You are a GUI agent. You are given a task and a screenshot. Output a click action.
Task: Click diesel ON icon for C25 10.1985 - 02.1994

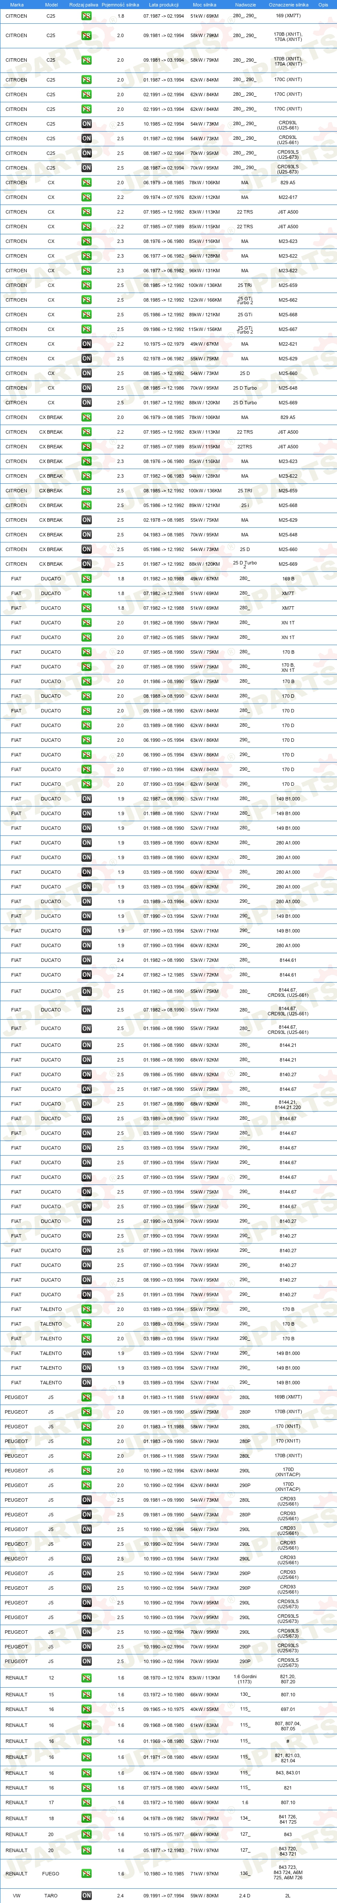click(x=86, y=124)
